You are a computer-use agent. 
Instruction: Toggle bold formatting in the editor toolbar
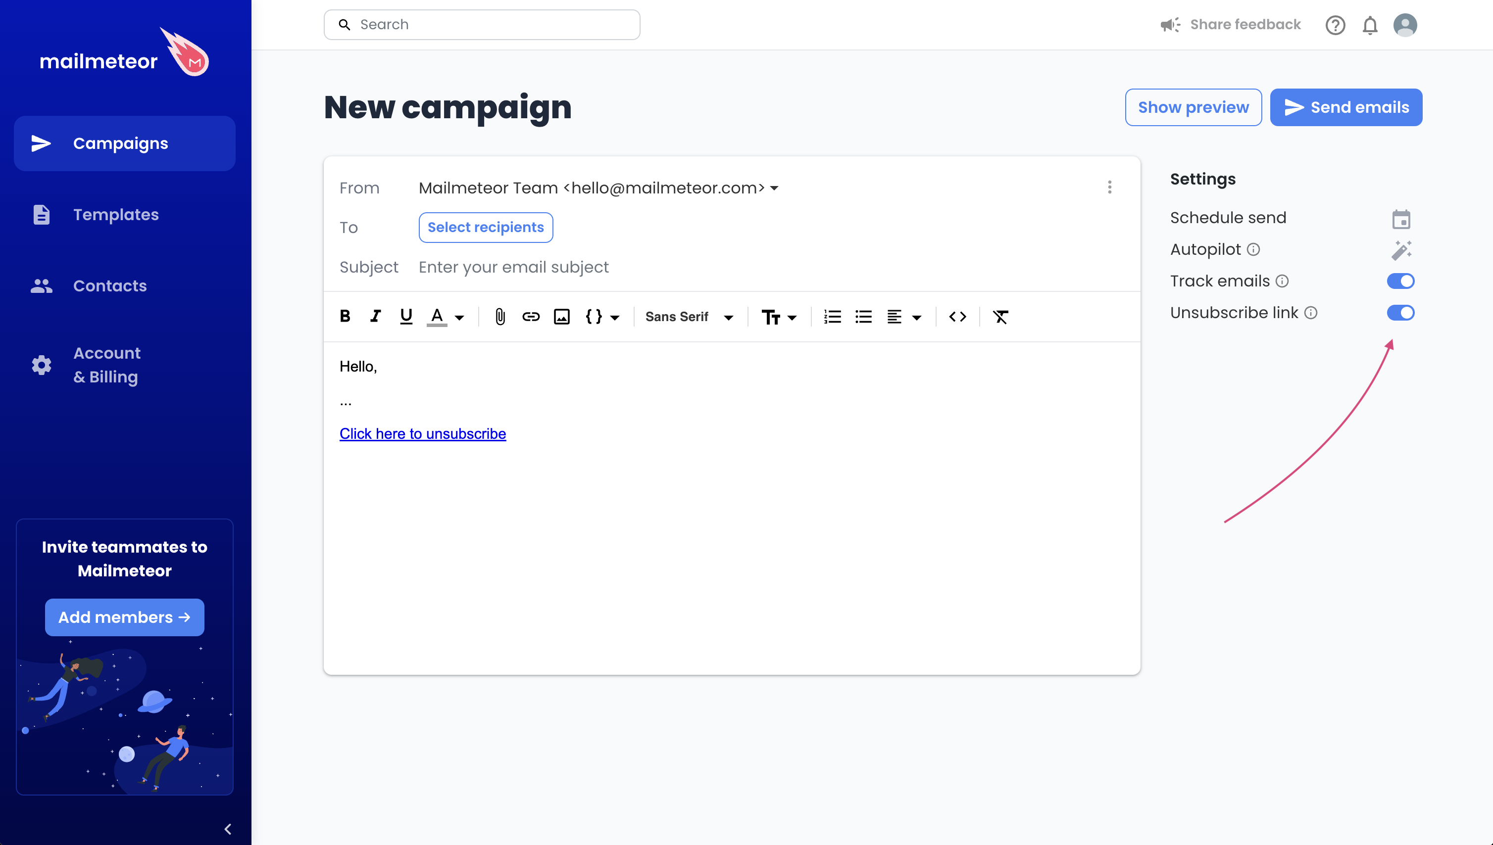point(345,316)
